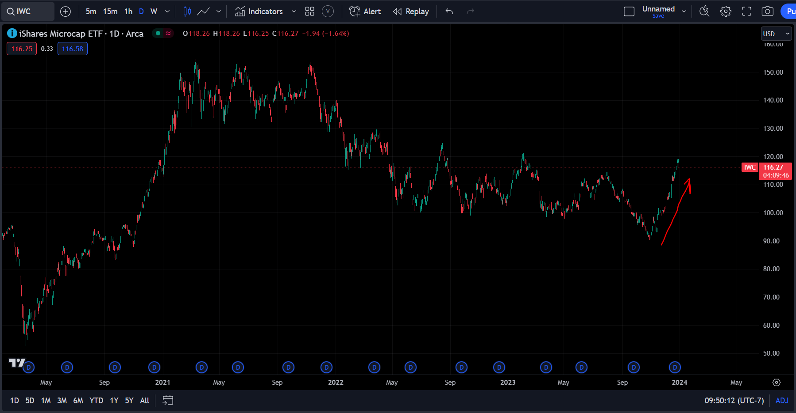Create a new Alert
The width and height of the screenshot is (796, 413).
[365, 11]
